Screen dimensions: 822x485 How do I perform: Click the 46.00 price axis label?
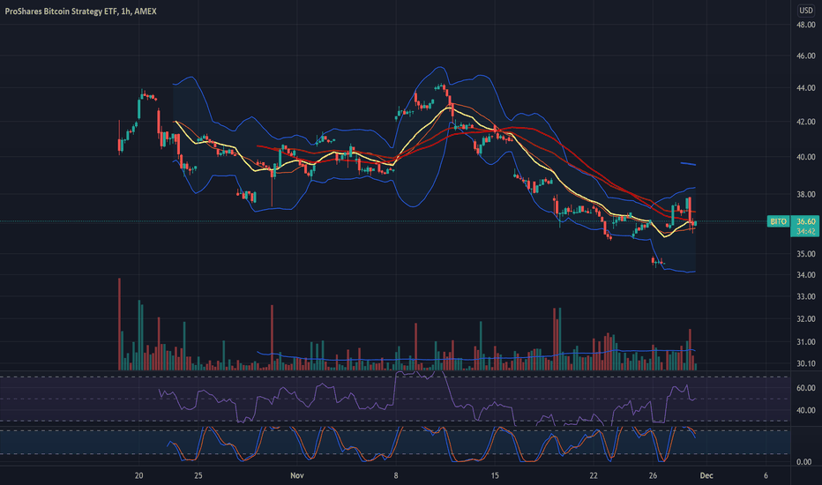(x=806, y=56)
